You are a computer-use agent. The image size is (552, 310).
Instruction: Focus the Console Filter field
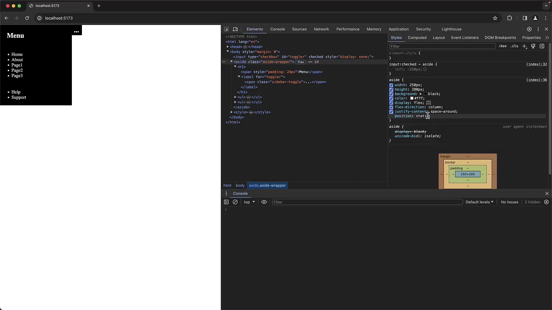[x=367, y=202]
